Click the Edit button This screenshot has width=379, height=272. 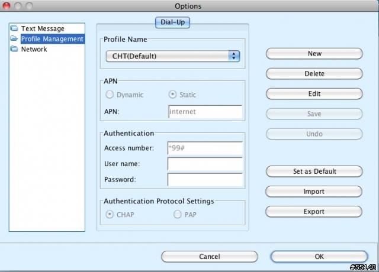point(314,93)
